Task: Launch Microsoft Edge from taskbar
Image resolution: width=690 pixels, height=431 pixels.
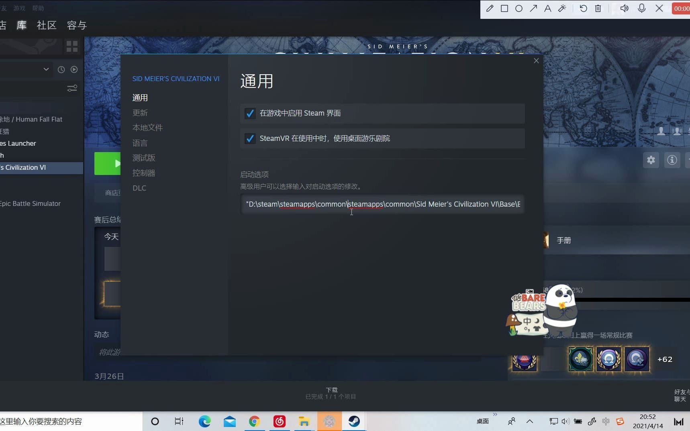Action: click(x=204, y=421)
